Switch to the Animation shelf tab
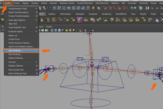 click(x=80, y=14)
